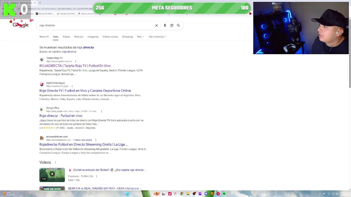This screenshot has height=197, width=351.
Task: Open the Google logo homepage link
Action: pos(21,25)
